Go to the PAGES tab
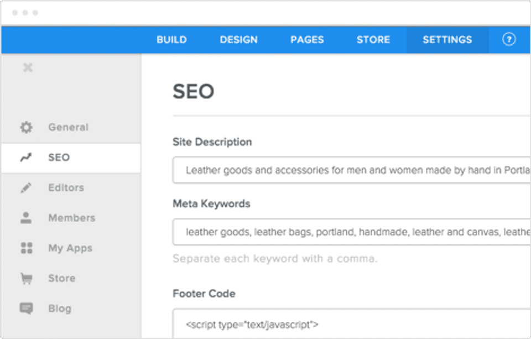 [307, 40]
